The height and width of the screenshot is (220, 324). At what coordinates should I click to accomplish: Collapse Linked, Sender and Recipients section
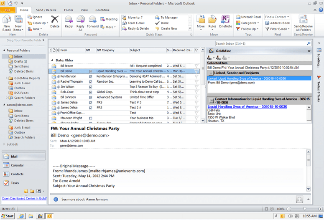click(211, 73)
